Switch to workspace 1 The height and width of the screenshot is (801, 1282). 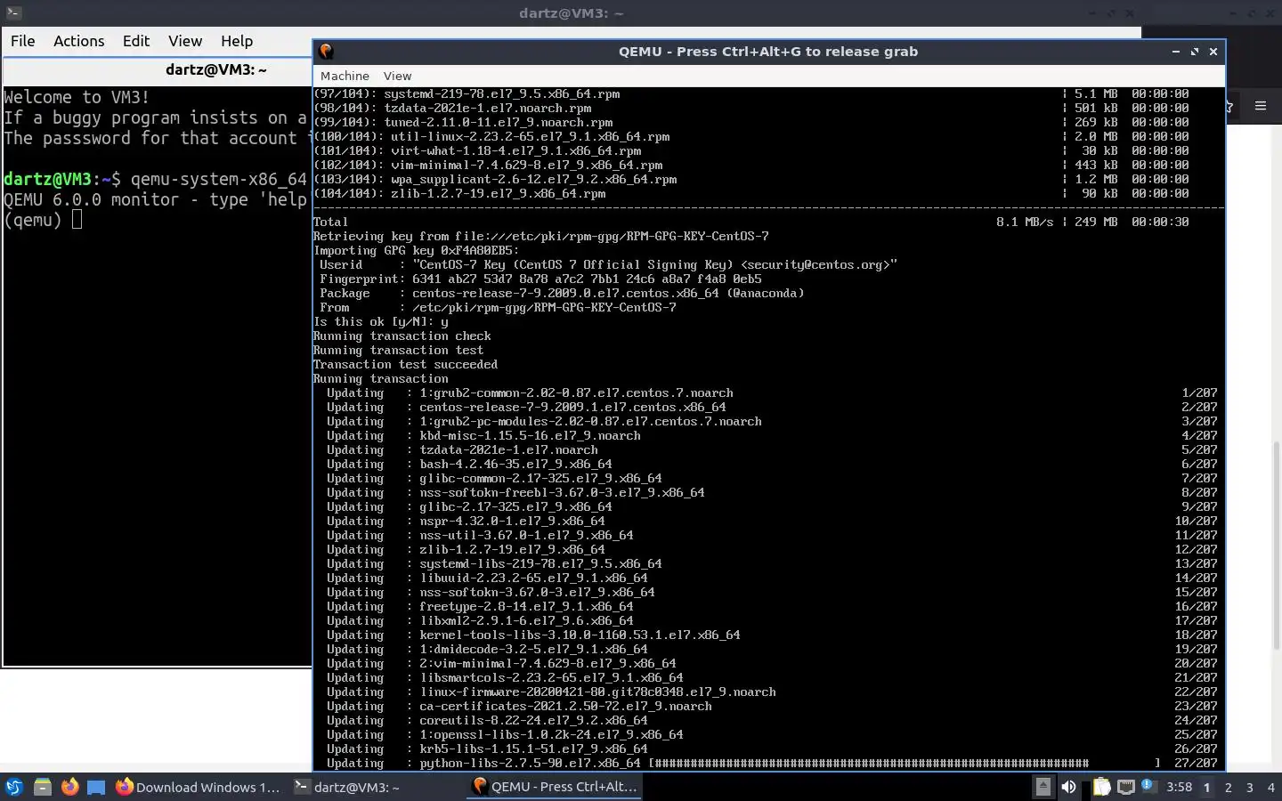tap(1207, 787)
